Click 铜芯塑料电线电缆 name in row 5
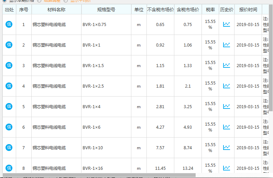The height and width of the screenshot is (178, 273). 49,106
